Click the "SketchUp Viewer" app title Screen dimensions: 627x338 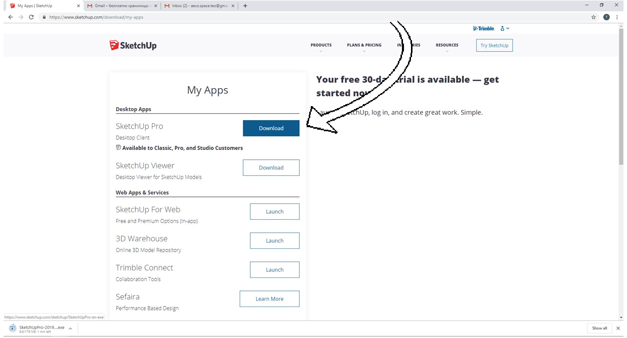[x=145, y=166]
